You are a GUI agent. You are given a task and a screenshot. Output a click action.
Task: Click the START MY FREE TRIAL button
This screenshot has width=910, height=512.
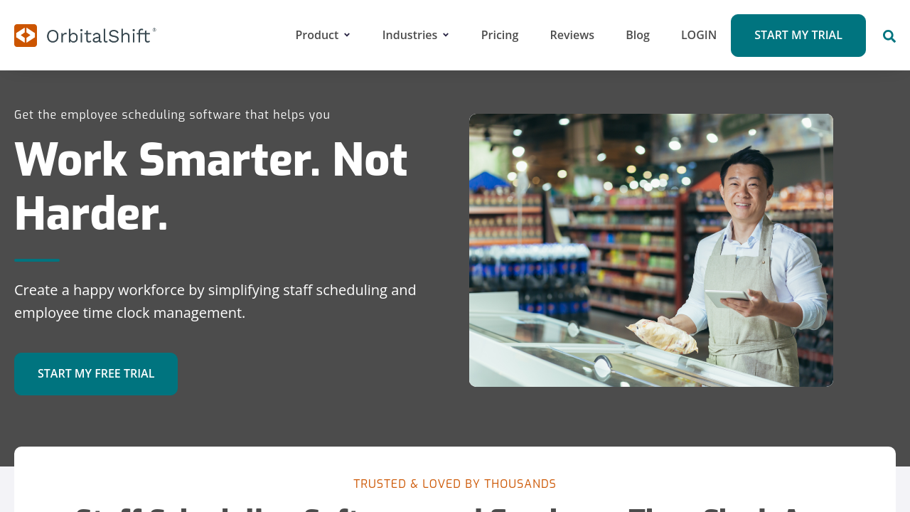coord(96,374)
